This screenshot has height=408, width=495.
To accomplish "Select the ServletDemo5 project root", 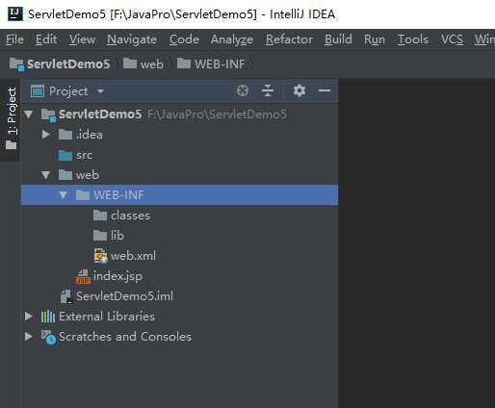I will 179,115.
